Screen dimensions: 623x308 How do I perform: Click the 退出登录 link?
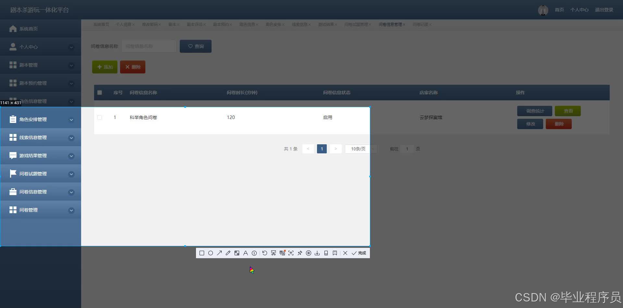[x=604, y=10]
